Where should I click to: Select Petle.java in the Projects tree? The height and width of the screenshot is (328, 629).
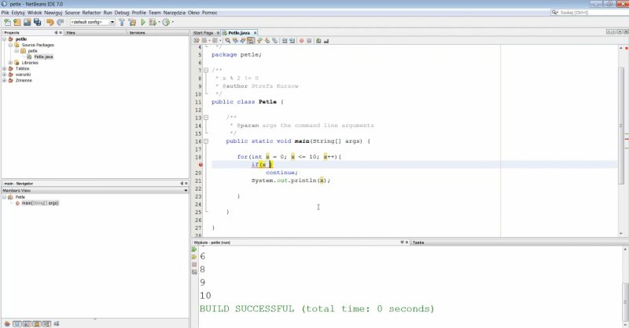pyautogui.click(x=43, y=56)
